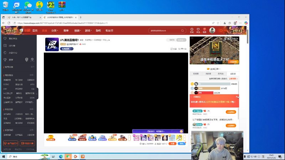Viewport: 285px width, 160px height.
Task: Click the browser back arrow
Action: click(4, 23)
